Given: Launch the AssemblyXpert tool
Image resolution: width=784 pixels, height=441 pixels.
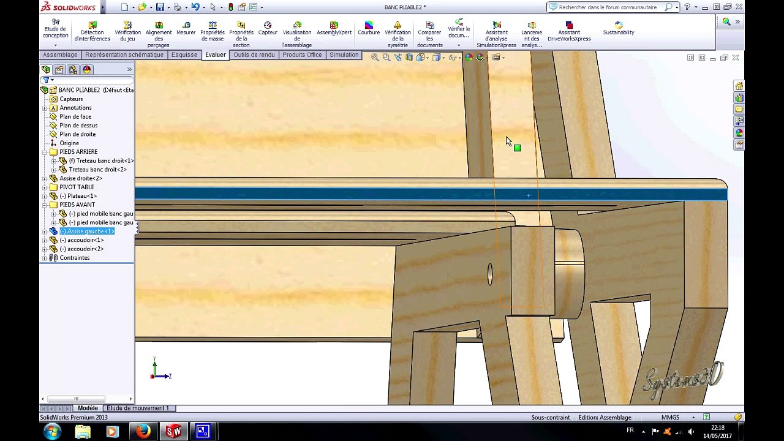Looking at the screenshot, I should tap(334, 29).
